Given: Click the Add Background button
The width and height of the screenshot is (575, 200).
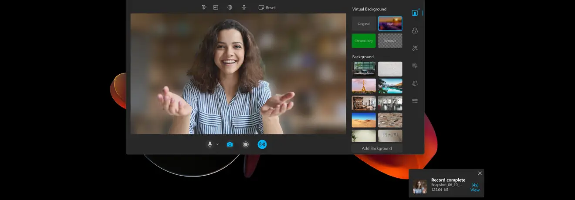Looking at the screenshot, I should coord(377,148).
